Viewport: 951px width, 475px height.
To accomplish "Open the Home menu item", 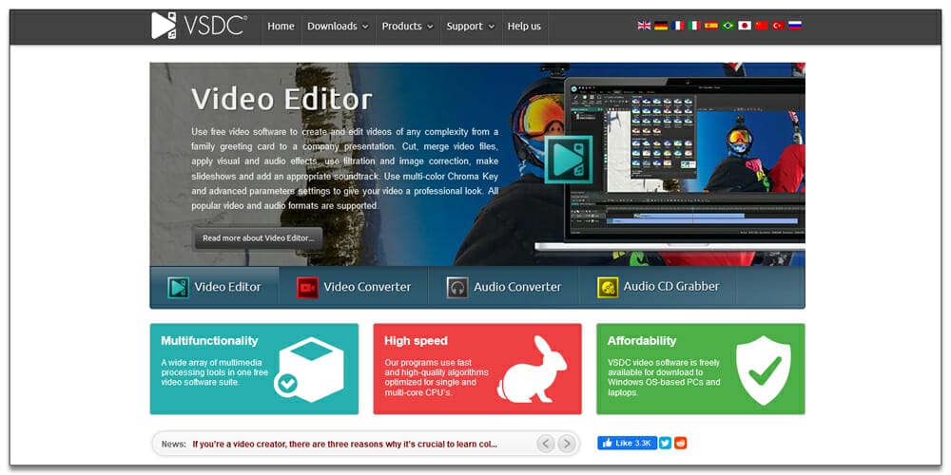I will pos(281,26).
